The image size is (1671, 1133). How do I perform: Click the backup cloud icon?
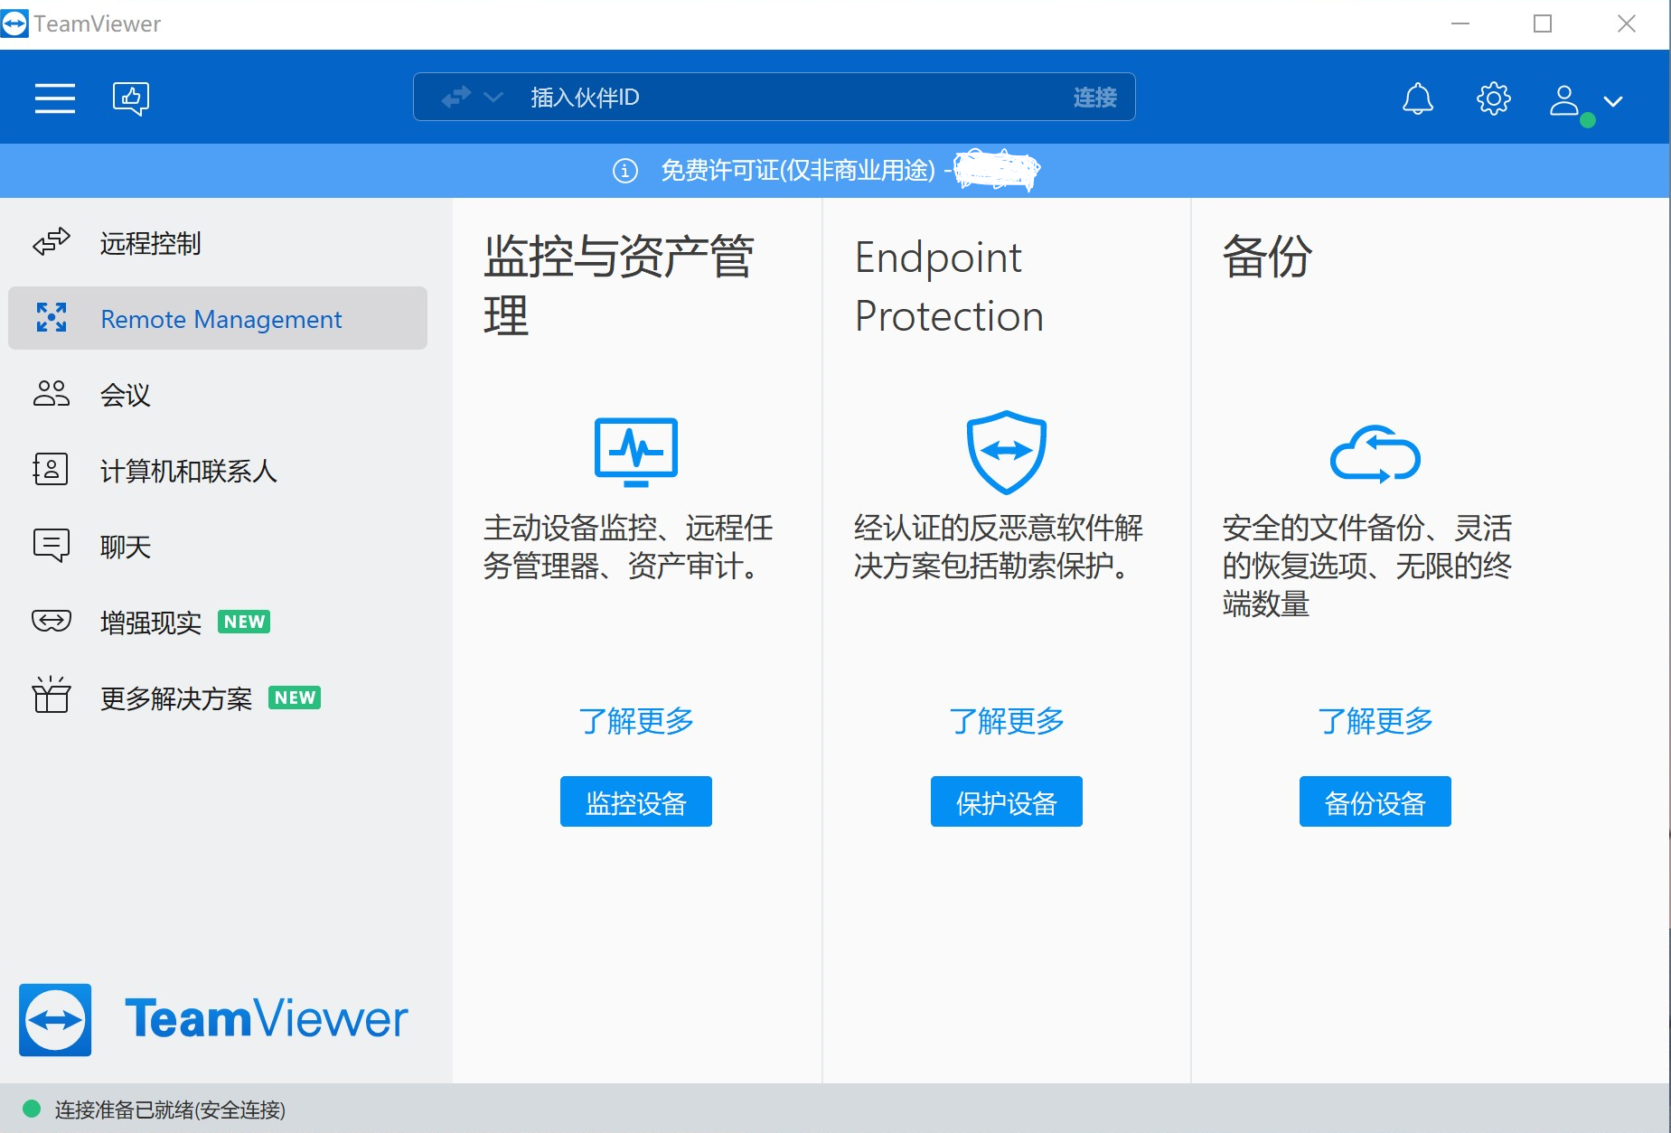pyautogui.click(x=1375, y=454)
